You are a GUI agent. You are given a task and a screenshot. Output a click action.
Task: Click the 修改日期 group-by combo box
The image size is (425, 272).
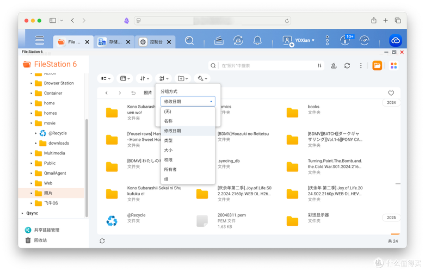pyautogui.click(x=188, y=101)
